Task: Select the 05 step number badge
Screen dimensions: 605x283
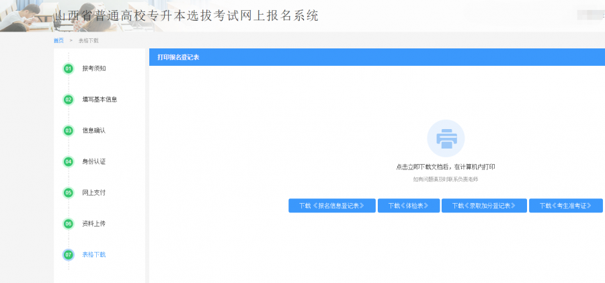Action: coord(68,192)
